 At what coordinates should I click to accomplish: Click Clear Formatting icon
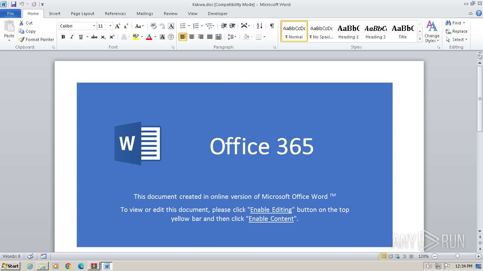(153, 26)
